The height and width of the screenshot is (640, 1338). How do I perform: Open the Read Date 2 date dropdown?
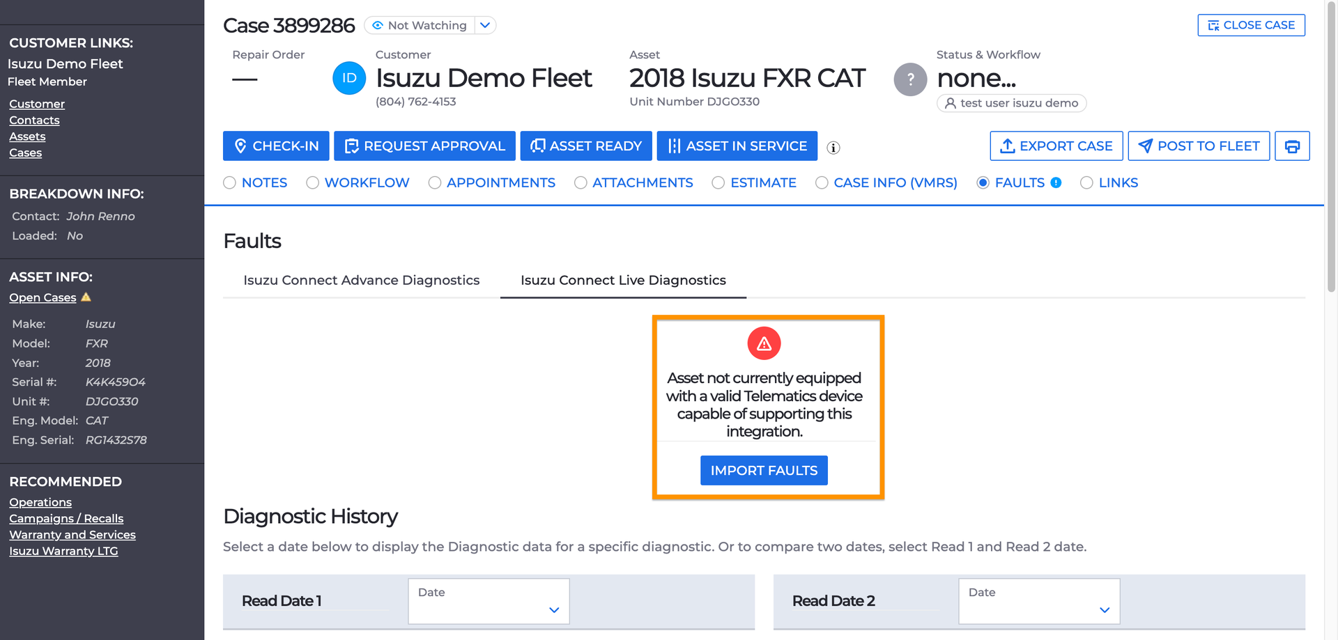click(x=1039, y=601)
